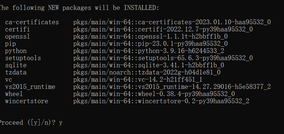Click the "NEW packages will be INSTALLED" header line
The image size is (284, 134).
79,8
